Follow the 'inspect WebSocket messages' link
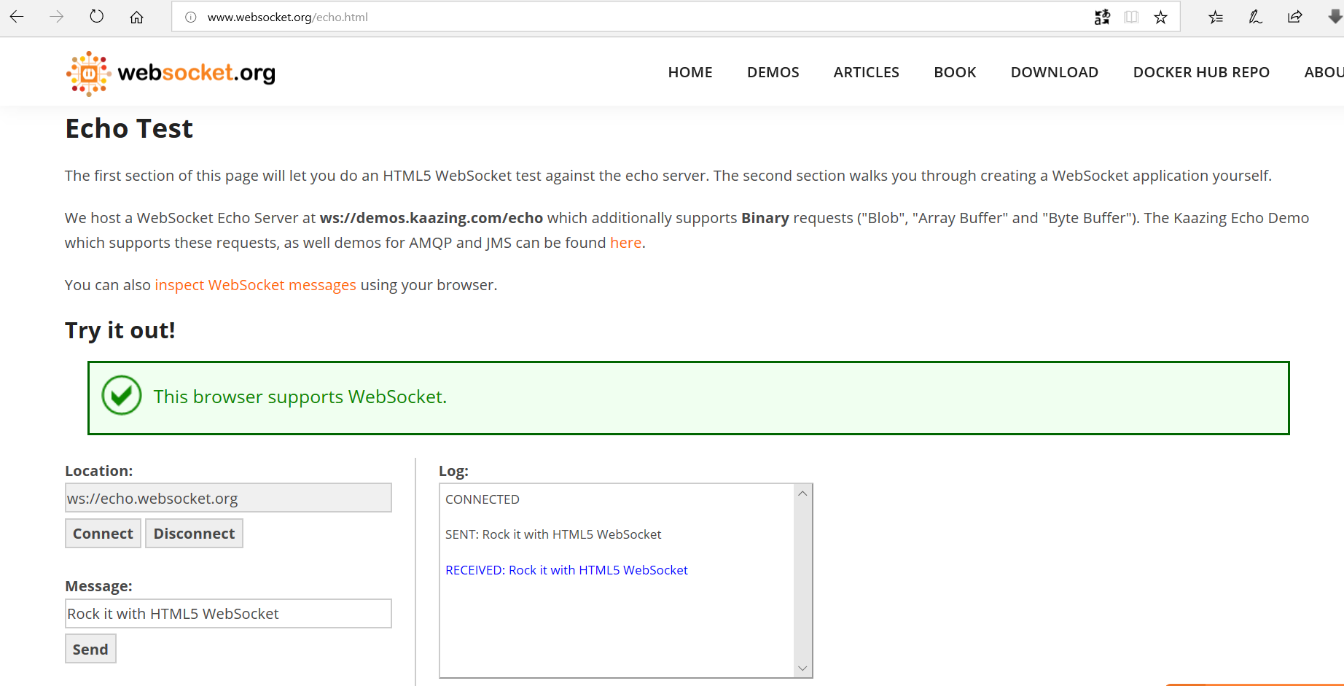 255,285
